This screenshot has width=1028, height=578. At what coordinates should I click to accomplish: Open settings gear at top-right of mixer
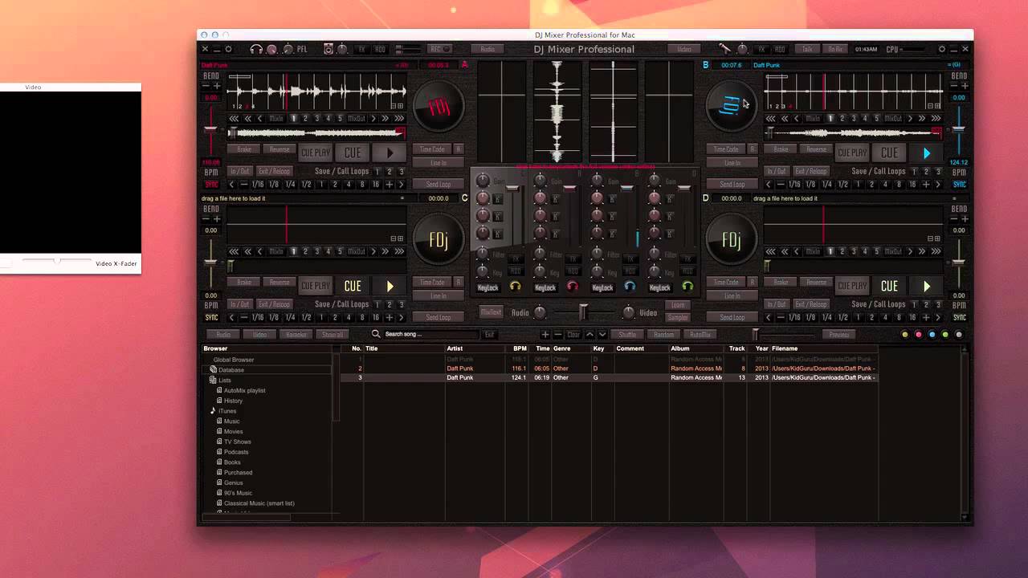(x=942, y=49)
